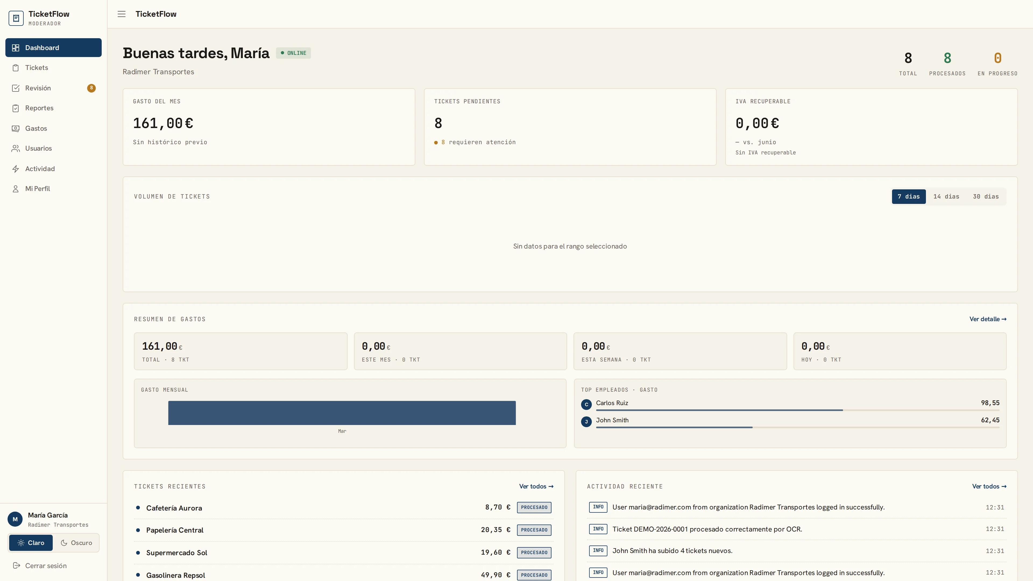Image resolution: width=1033 pixels, height=581 pixels.
Task: Click the orange Revisión count badge
Action: [x=91, y=88]
